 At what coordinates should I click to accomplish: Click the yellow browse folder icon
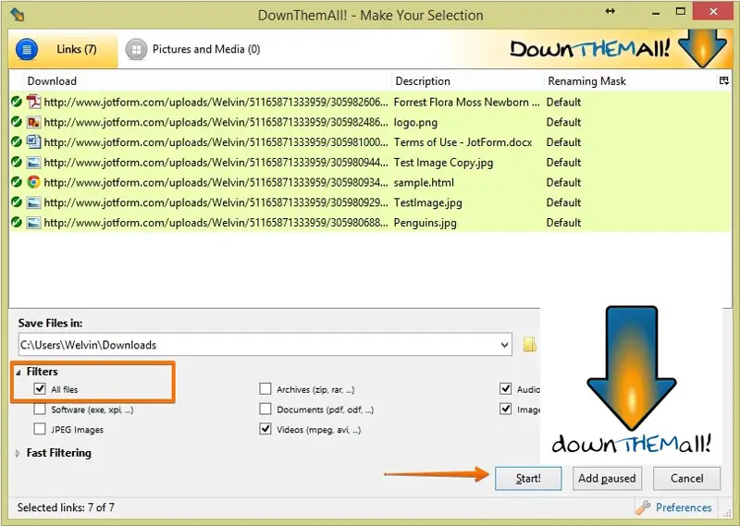click(529, 345)
